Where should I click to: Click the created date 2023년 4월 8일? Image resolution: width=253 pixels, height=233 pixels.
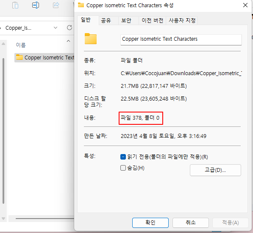point(164,136)
